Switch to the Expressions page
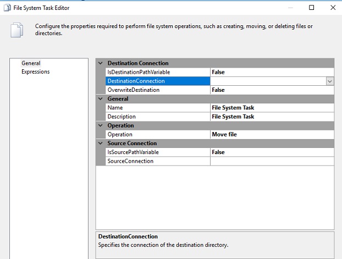 click(35, 71)
